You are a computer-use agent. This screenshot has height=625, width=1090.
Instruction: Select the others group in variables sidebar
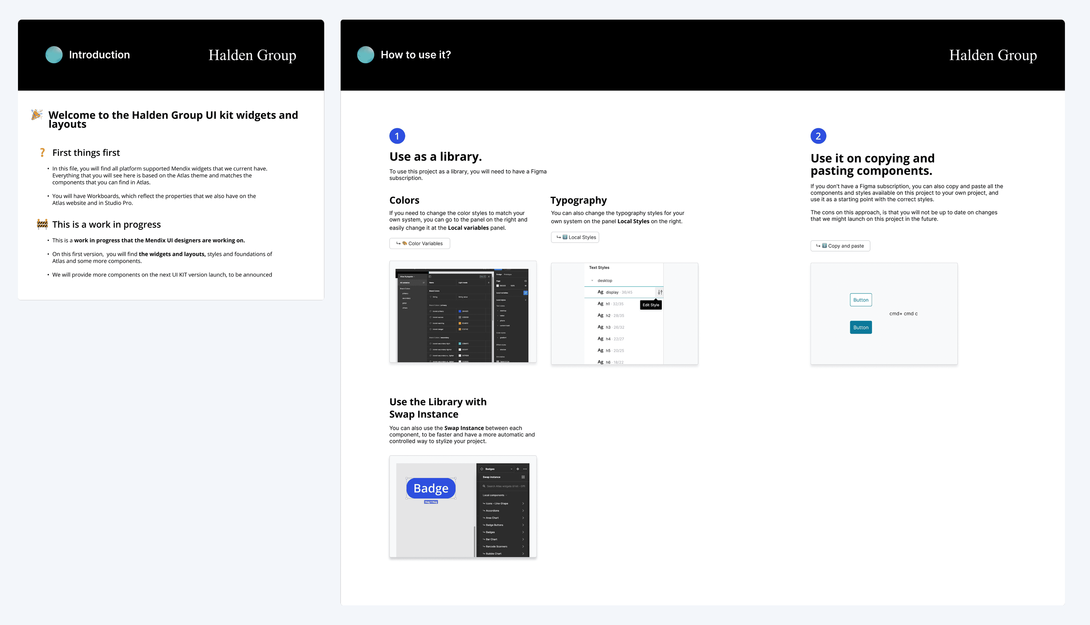click(x=405, y=308)
